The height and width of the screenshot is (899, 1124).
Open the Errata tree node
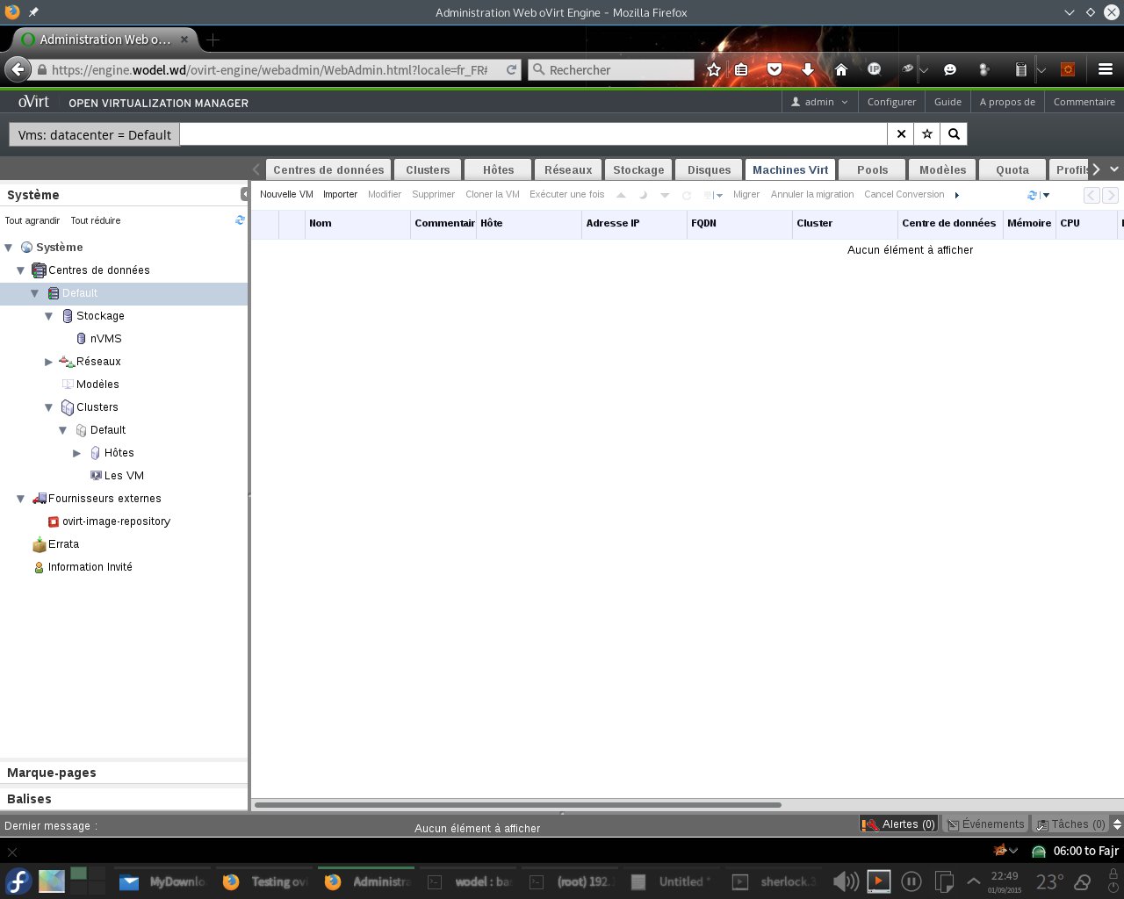pyautogui.click(x=63, y=544)
